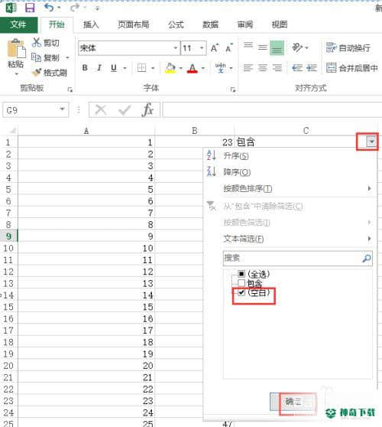Click the Underline icon
The width and height of the screenshot is (382, 427).
114,67
